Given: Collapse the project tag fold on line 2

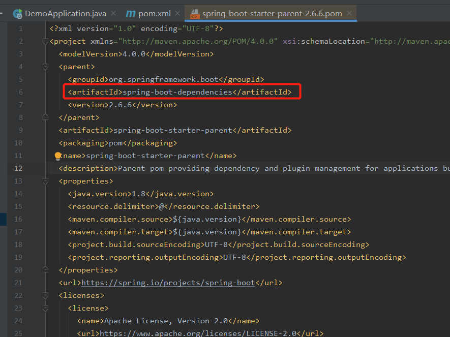Looking at the screenshot, I should tap(45, 41).
